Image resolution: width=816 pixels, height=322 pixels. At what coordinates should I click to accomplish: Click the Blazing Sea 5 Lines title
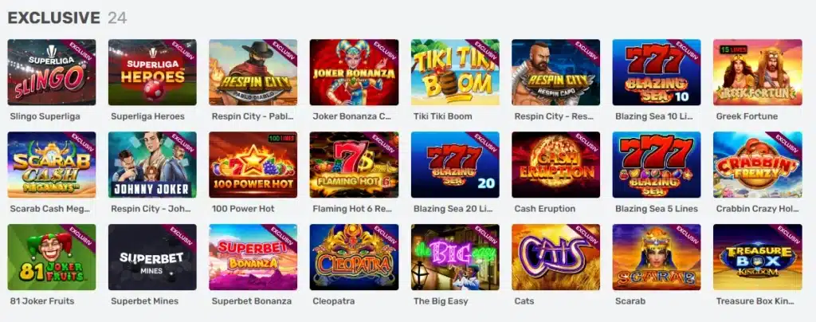657,209
